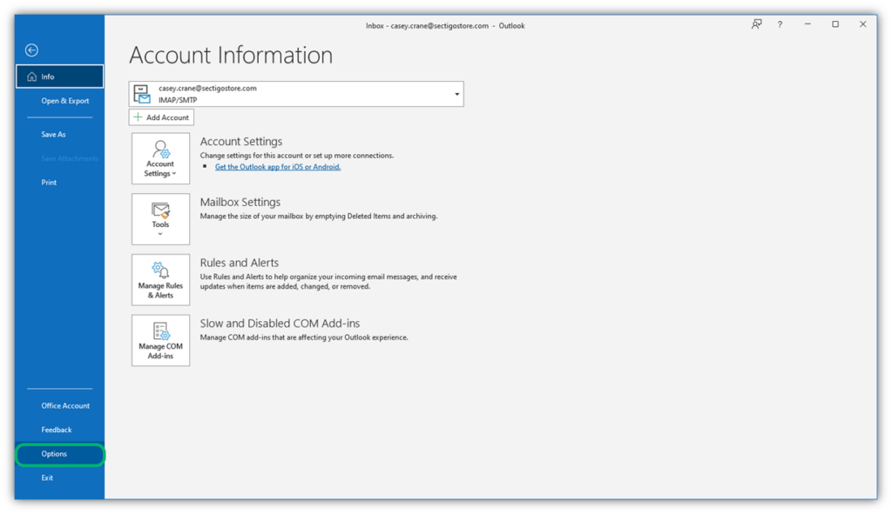Click the back arrow to leave Backstage
The height and width of the screenshot is (514, 892).
(32, 50)
